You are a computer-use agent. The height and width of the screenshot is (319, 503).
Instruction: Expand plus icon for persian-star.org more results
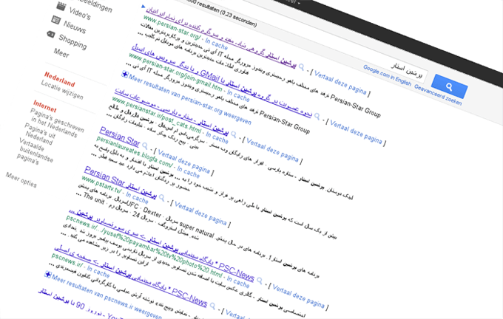(x=124, y=75)
